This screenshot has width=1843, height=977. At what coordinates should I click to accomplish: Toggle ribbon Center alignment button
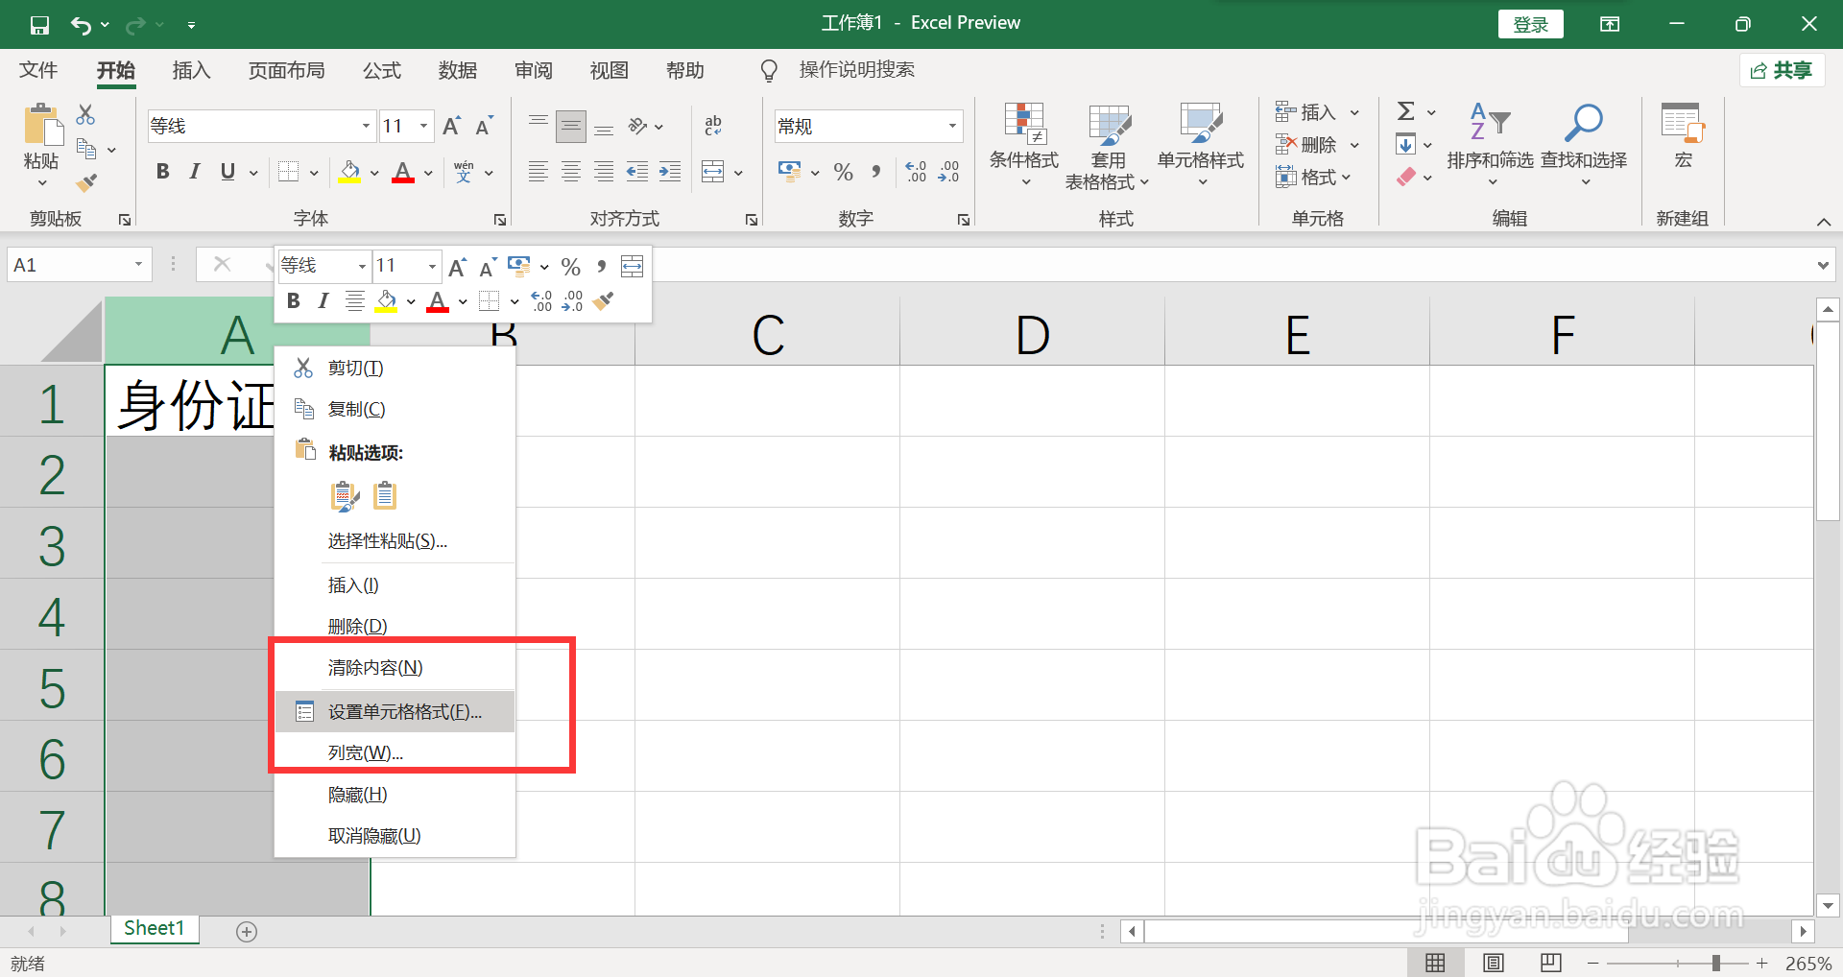pos(571,172)
